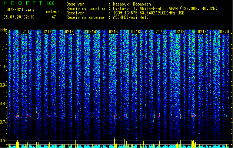Click the 0.7 frequency axis label
The width and height of the screenshot is (233, 148).
click(x=3, y=122)
